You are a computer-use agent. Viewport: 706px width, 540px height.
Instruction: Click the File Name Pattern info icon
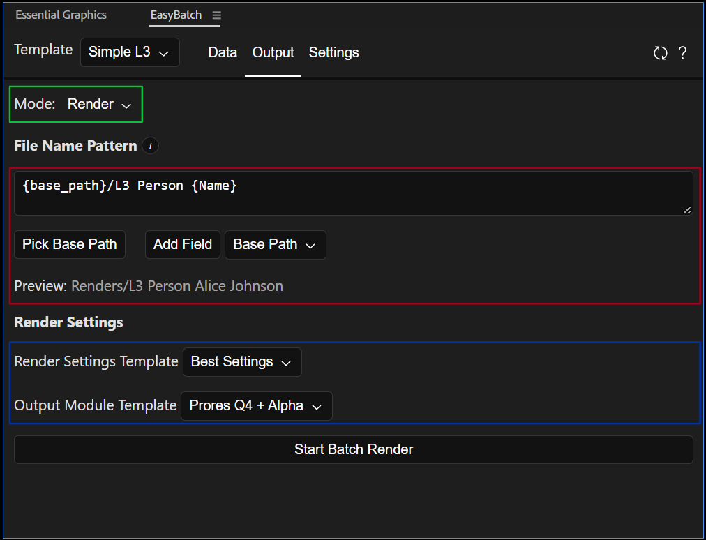click(x=151, y=146)
